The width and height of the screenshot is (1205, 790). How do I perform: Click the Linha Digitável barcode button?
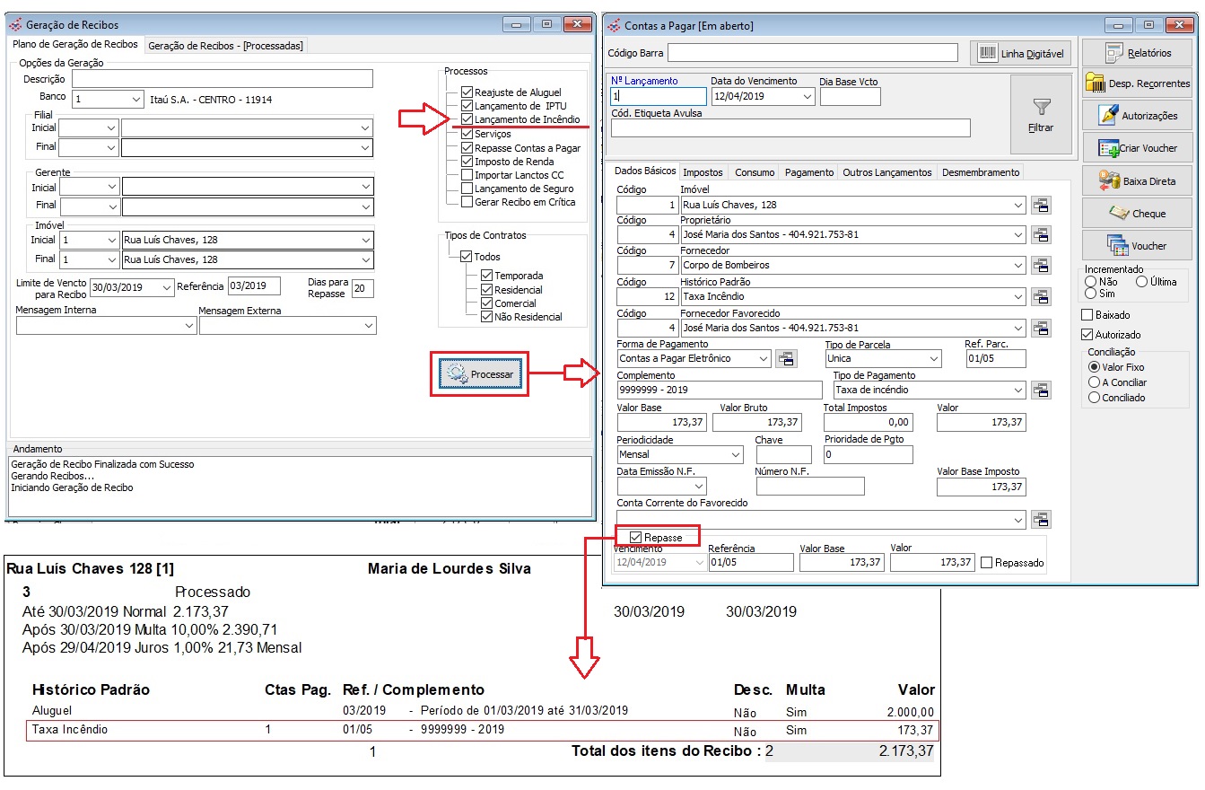(x=1021, y=53)
